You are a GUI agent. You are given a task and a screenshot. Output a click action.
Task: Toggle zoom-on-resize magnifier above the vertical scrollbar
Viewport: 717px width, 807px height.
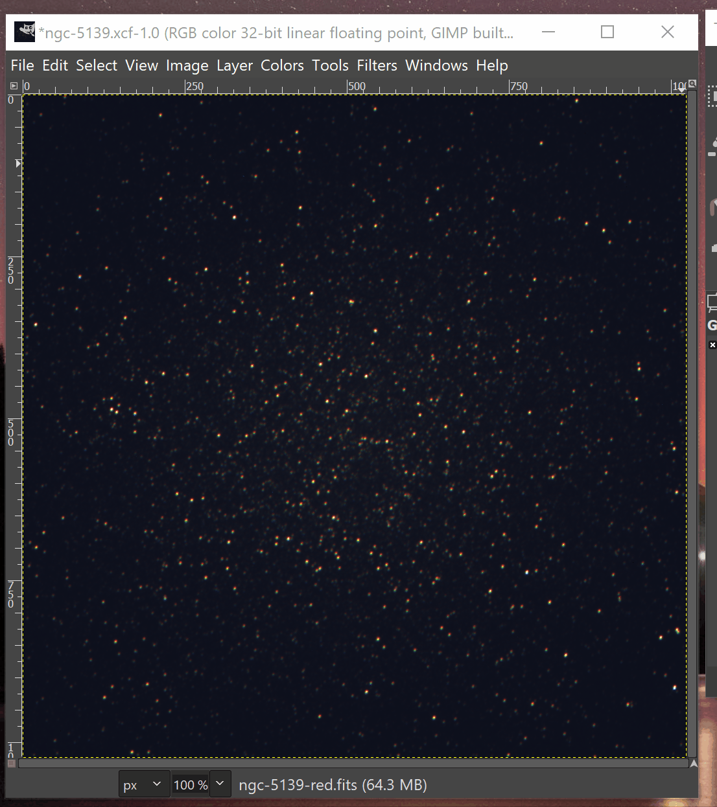coord(692,84)
